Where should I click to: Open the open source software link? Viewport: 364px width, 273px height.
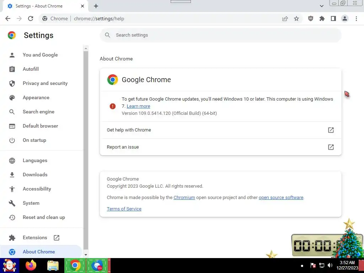tap(281, 197)
